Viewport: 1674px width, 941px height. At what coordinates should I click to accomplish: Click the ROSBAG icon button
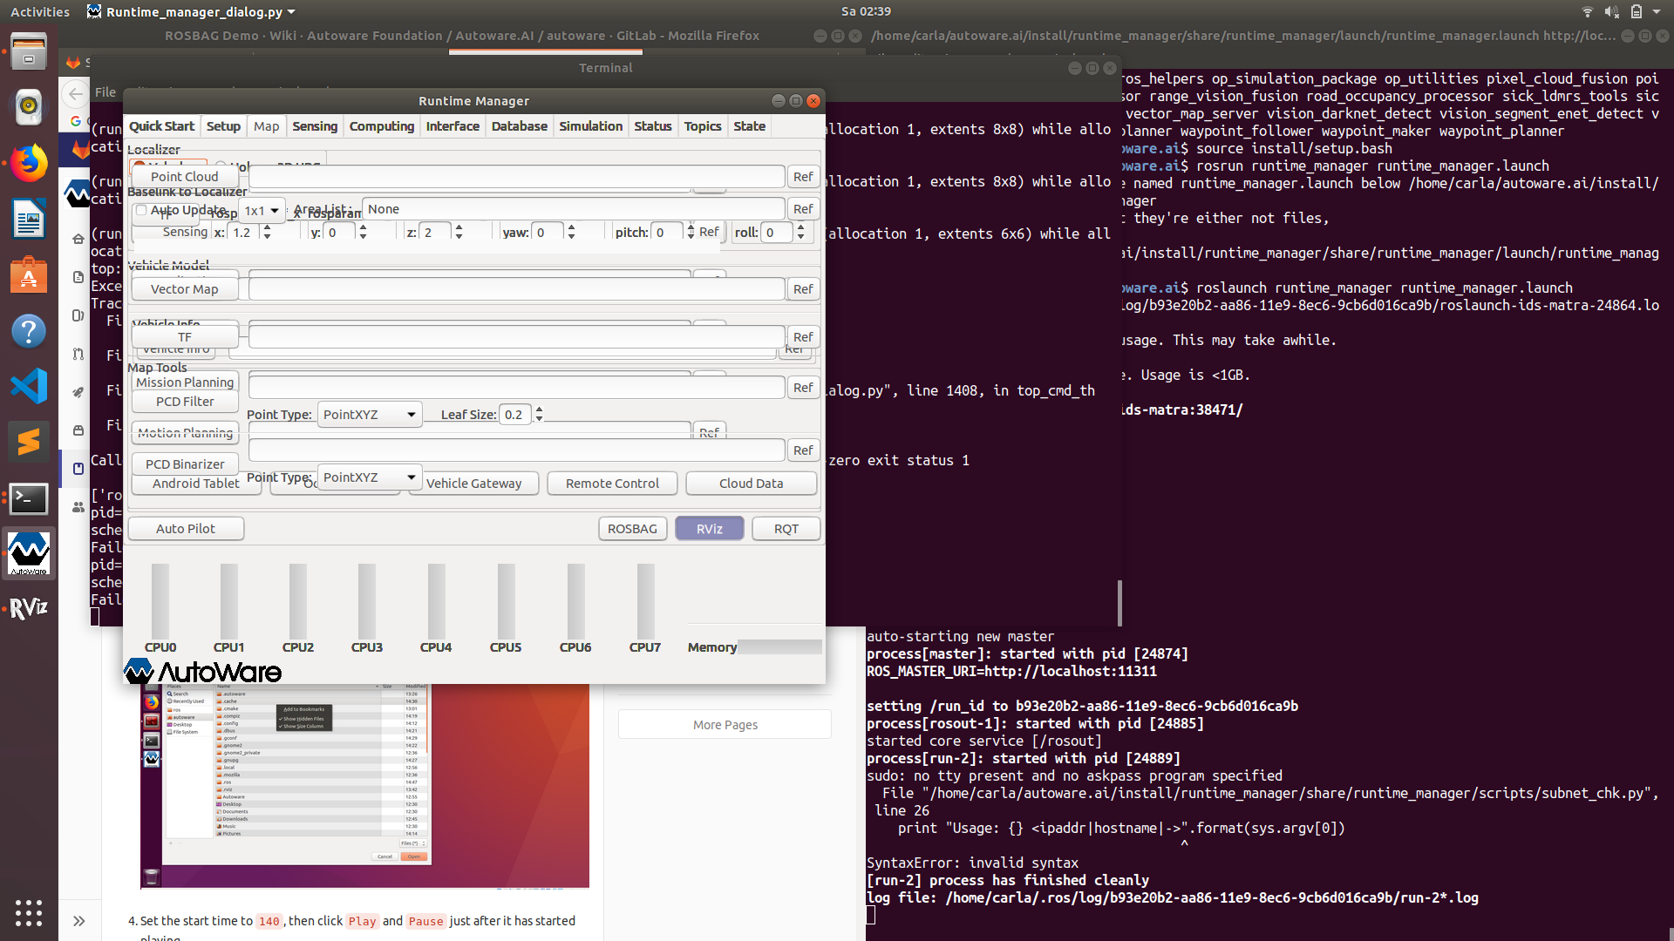pyautogui.click(x=631, y=527)
